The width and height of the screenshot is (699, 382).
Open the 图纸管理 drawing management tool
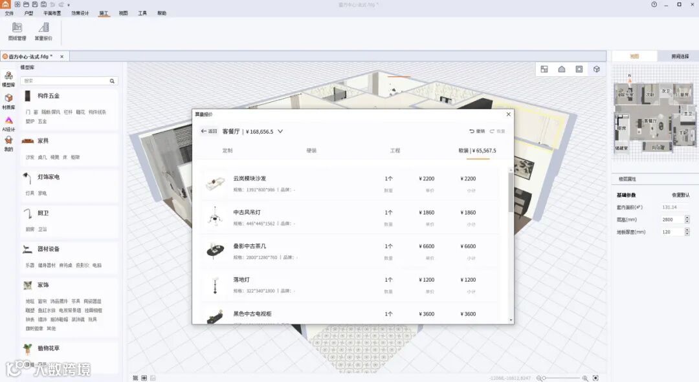click(17, 32)
